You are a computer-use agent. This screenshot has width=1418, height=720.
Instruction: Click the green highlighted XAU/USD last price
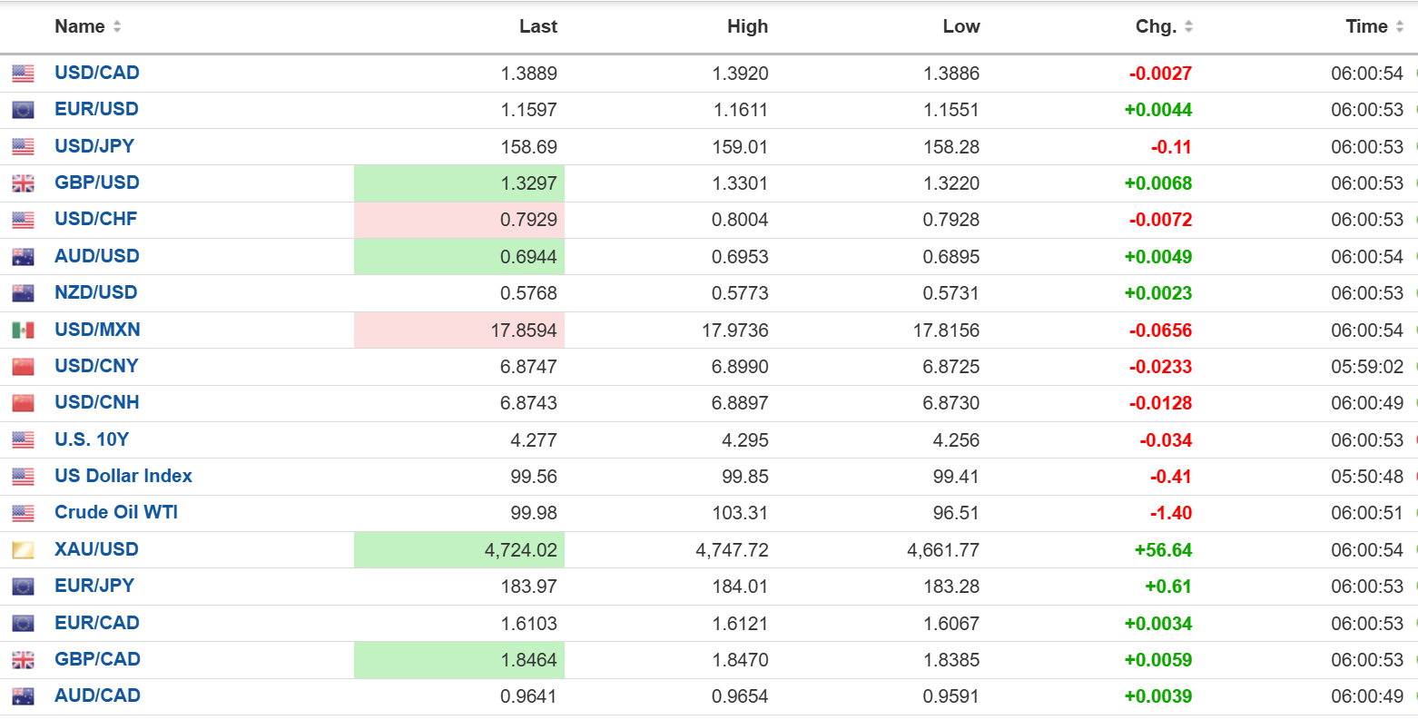tap(520, 550)
